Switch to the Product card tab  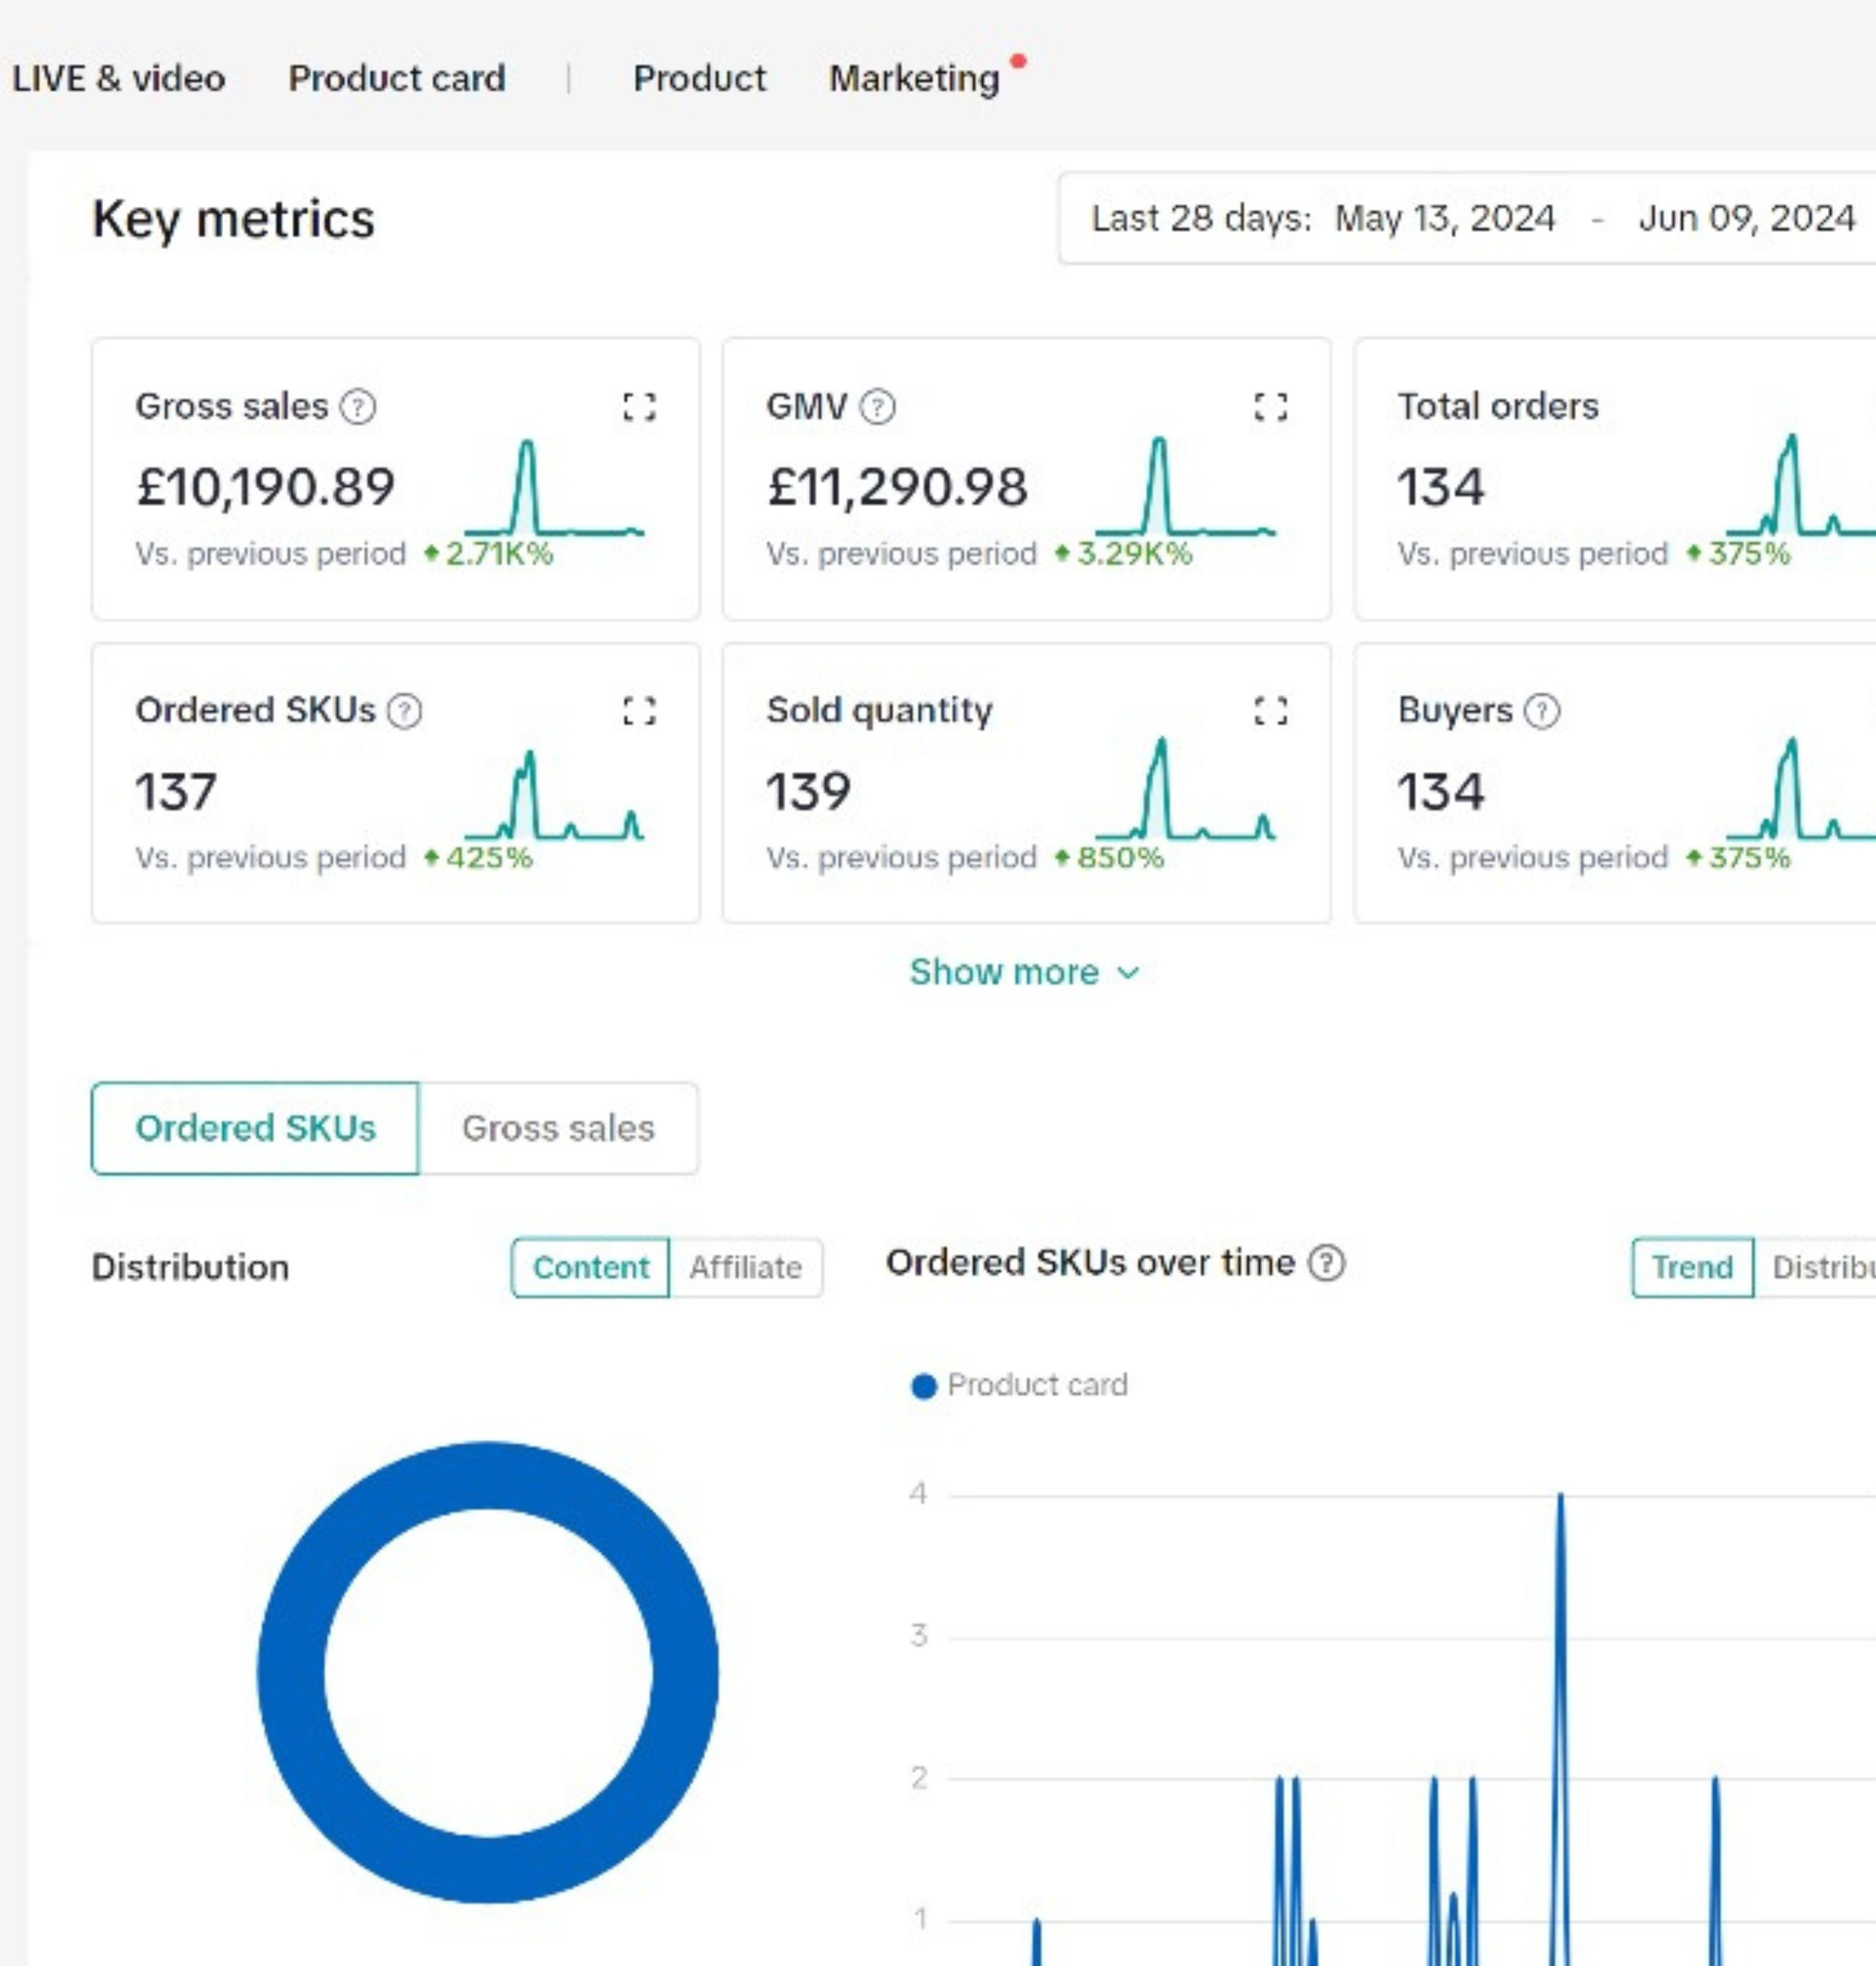(x=397, y=78)
